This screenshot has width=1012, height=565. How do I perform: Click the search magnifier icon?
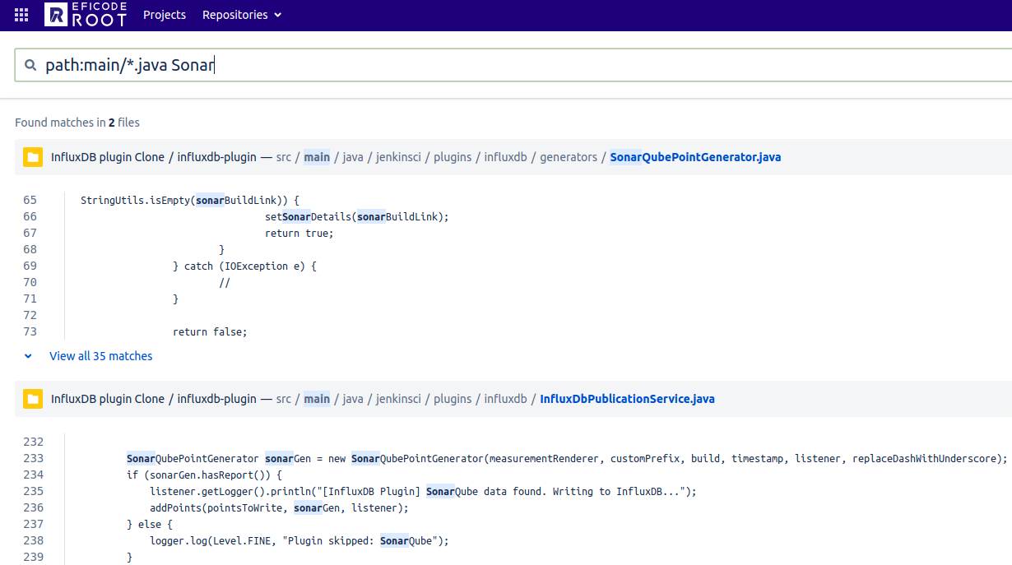[30, 65]
